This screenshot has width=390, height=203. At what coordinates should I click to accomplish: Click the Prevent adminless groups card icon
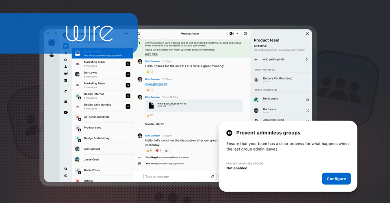pyautogui.click(x=229, y=133)
